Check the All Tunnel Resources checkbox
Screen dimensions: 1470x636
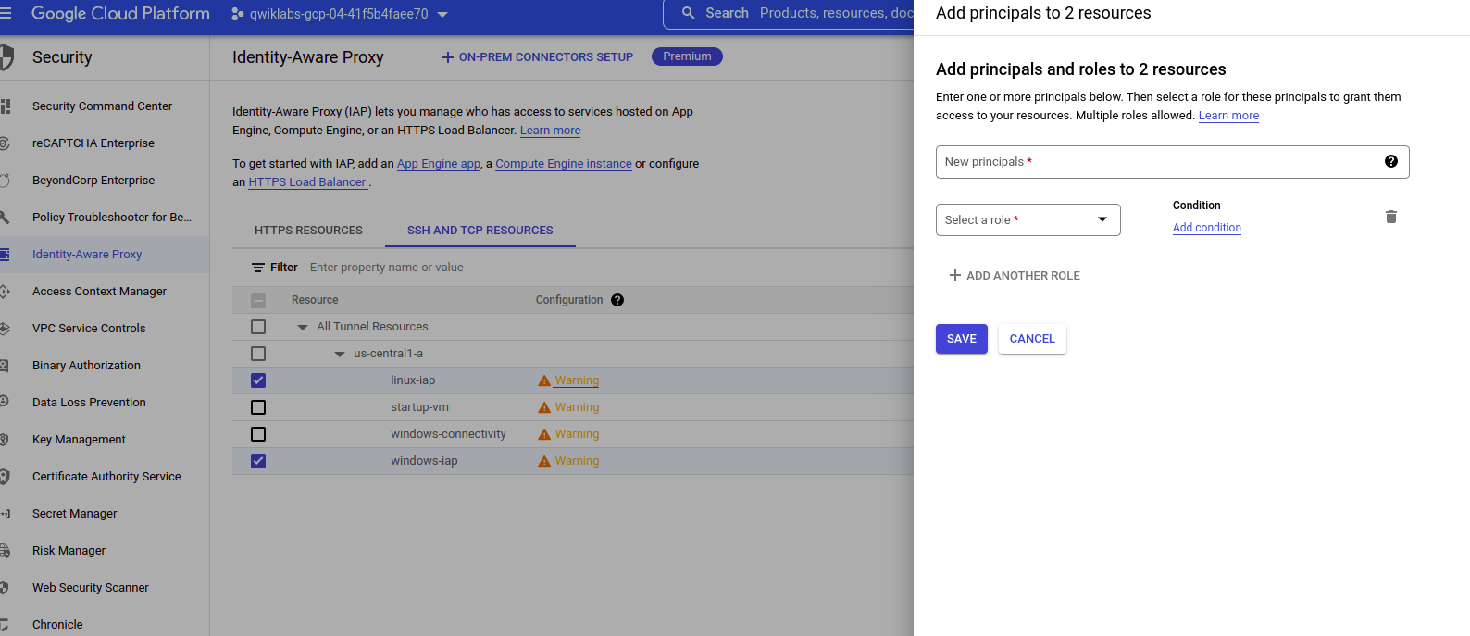point(258,327)
